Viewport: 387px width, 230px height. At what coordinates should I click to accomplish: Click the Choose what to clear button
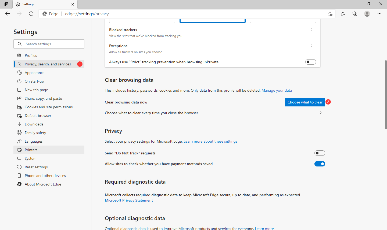click(305, 102)
